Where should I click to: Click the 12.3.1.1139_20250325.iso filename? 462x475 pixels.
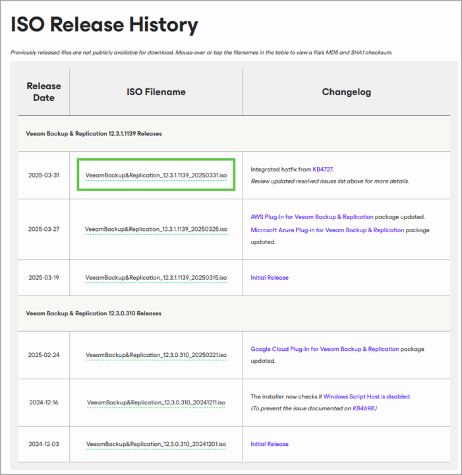pos(156,230)
